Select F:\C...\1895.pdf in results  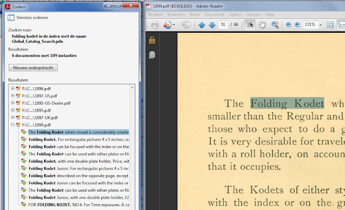tap(36, 110)
